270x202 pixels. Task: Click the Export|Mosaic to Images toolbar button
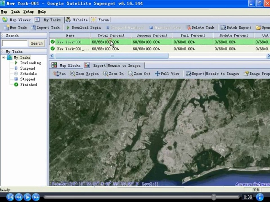coord(212,74)
